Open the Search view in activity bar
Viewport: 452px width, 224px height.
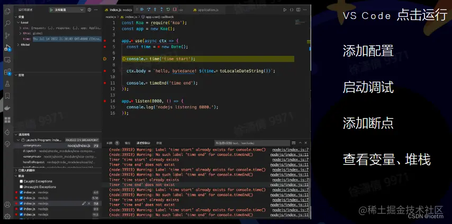pyautogui.click(x=7, y=24)
